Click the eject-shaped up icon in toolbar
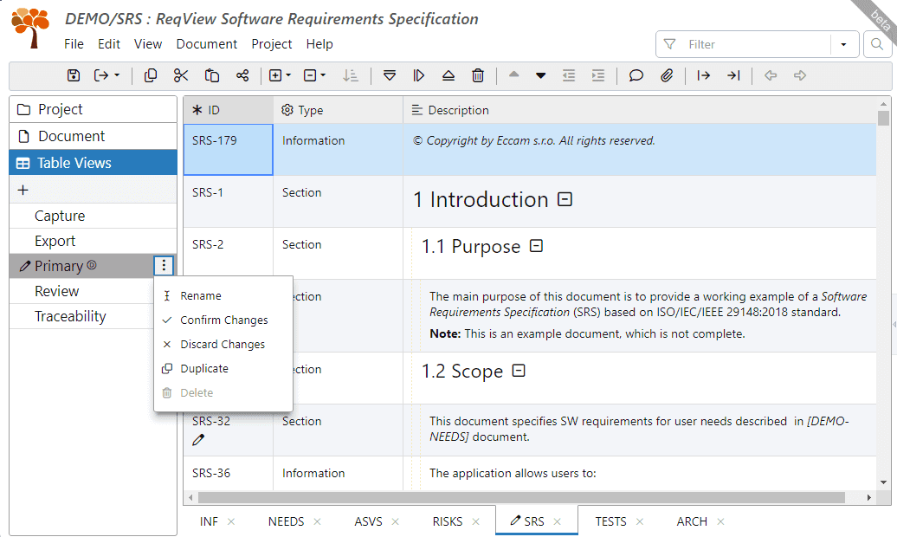Viewport: 897px width, 537px height. (x=448, y=75)
